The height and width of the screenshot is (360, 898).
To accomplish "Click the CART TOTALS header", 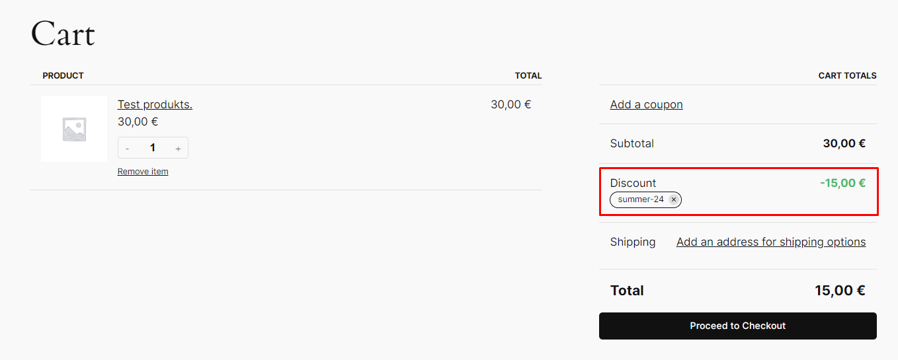I will (x=847, y=76).
